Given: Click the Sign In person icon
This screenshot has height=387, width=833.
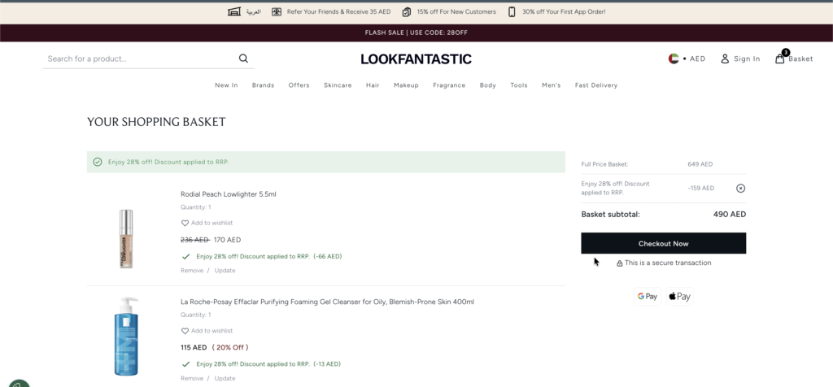Looking at the screenshot, I should (x=725, y=59).
